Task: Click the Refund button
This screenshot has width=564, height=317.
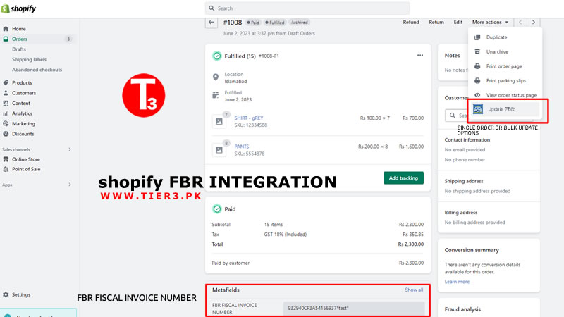Action: click(411, 23)
